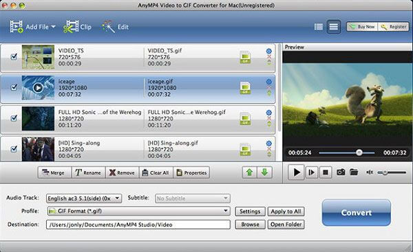The image size is (413, 252).
Task: Move selected file up with green arrow
Action: coord(249,172)
